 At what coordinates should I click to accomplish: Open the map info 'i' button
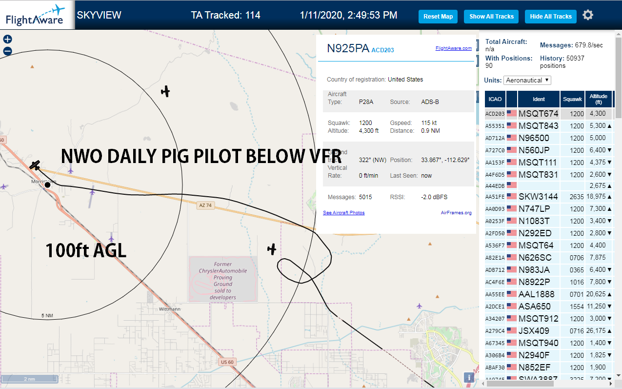tap(469, 377)
